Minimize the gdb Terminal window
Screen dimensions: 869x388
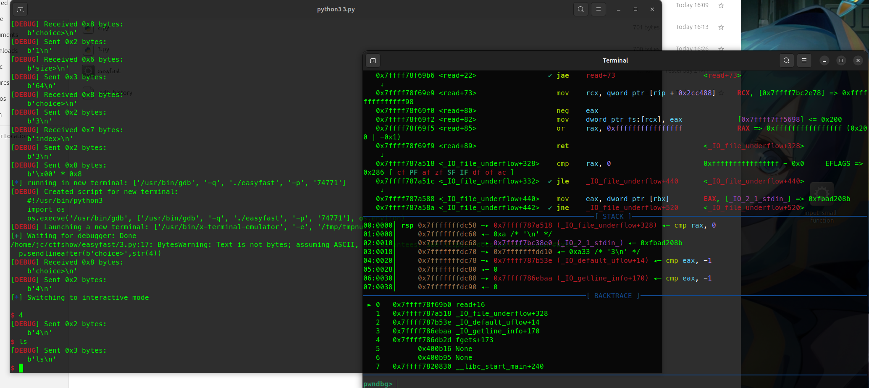[x=824, y=60]
